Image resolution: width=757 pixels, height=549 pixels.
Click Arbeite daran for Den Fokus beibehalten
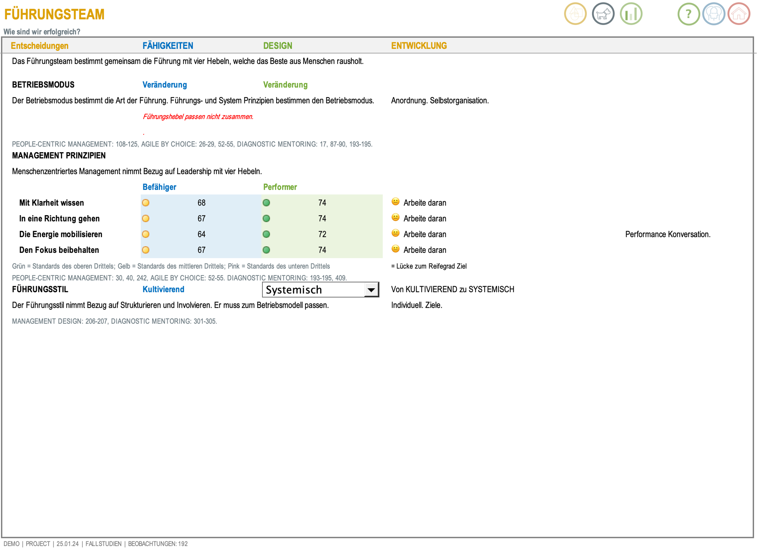(x=425, y=250)
